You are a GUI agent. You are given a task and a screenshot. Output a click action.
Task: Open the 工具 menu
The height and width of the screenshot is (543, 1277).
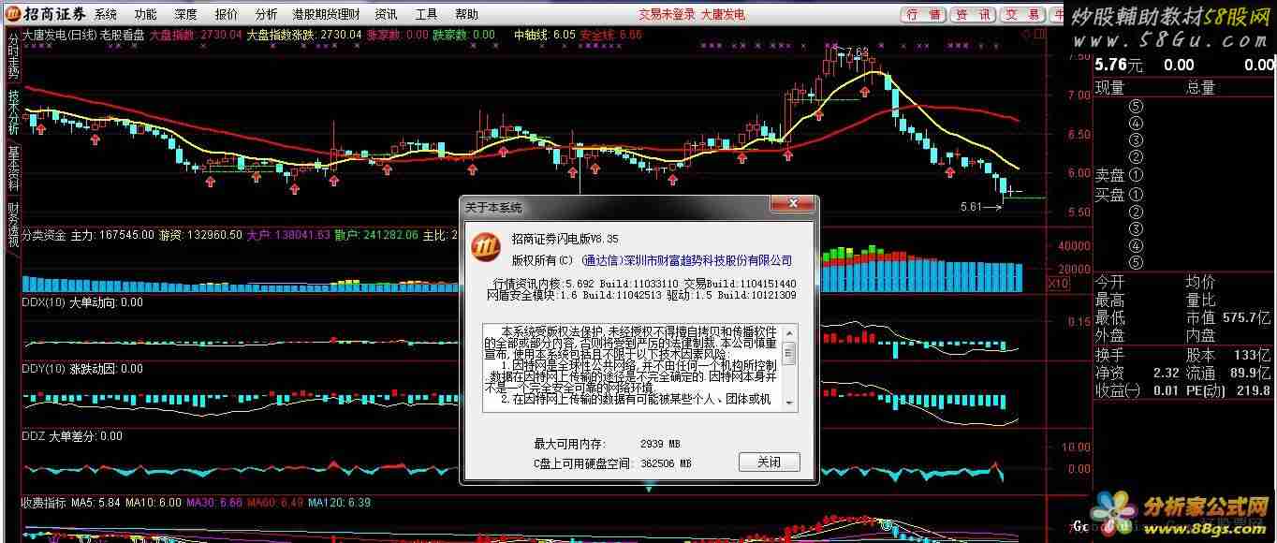pos(426,14)
